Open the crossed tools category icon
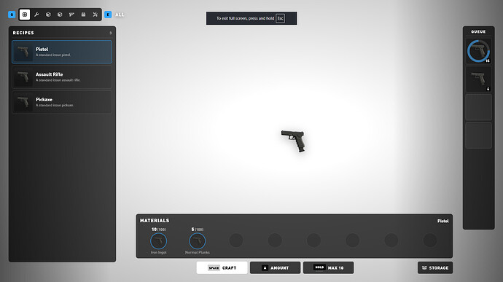 tap(95, 15)
